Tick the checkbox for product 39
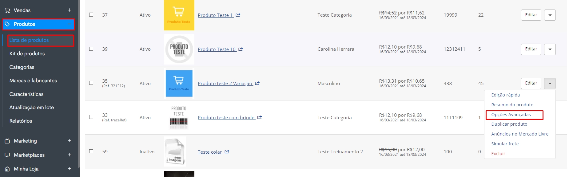 click(91, 49)
